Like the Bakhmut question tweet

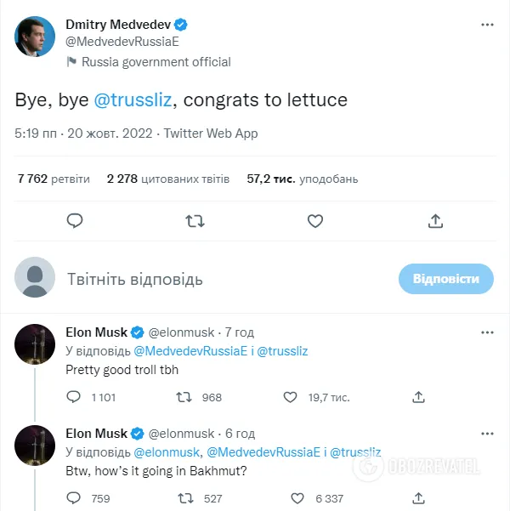297,498
